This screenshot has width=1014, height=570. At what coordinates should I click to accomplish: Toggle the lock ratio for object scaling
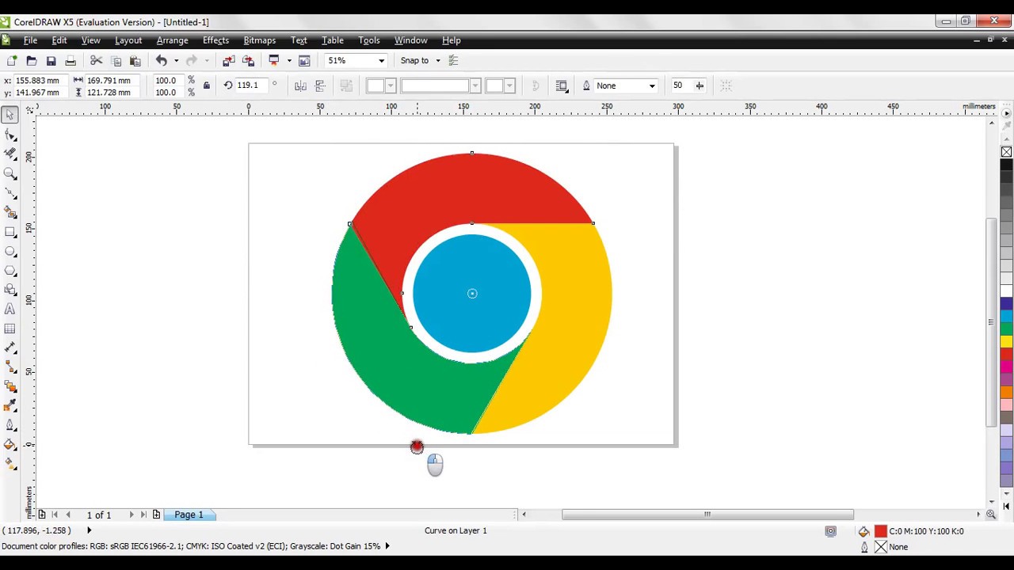click(x=206, y=85)
